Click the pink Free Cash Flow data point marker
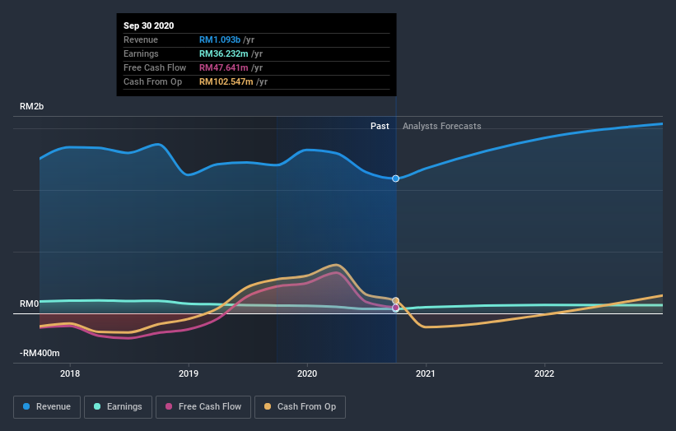Screen dimensions: 676x431 pos(395,308)
